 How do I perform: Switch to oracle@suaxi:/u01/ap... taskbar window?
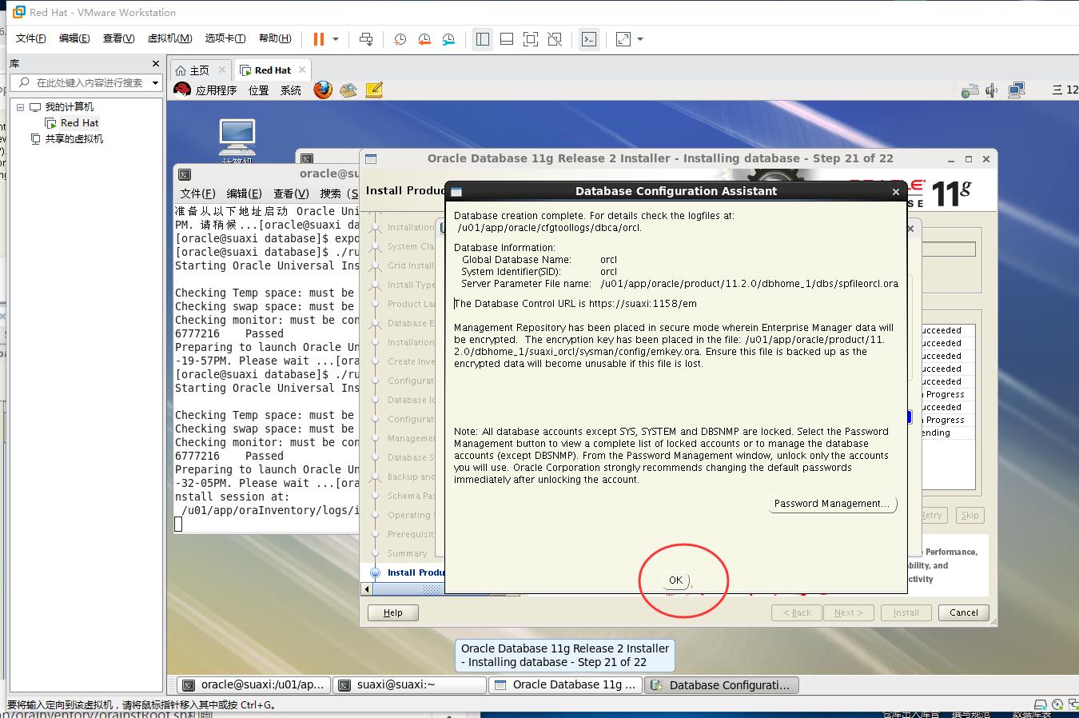click(x=253, y=685)
